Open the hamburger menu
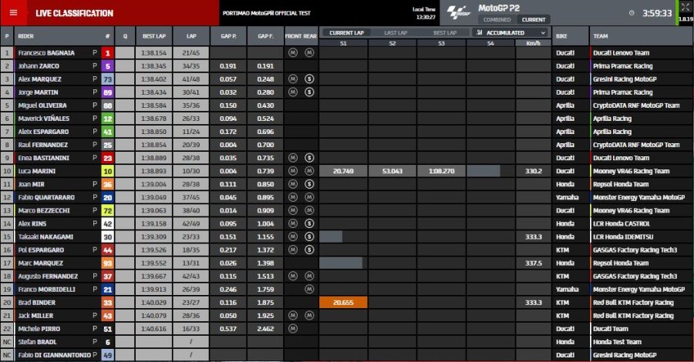The height and width of the screenshot is (362, 694). [13, 13]
